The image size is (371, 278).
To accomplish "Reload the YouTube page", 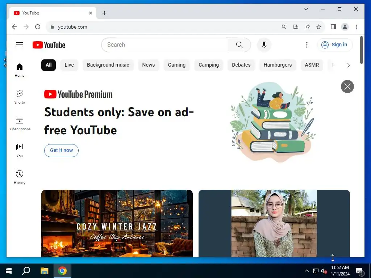I will [x=38, y=27].
